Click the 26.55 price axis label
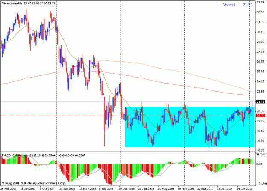Viewport: 267px width, 191px height. [261, 62]
